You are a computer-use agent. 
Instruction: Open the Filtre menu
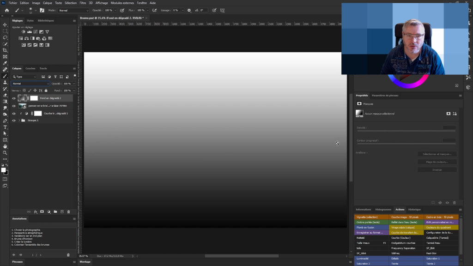pos(83,3)
